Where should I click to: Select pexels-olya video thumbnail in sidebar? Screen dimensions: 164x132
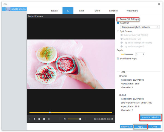pos(8,9)
